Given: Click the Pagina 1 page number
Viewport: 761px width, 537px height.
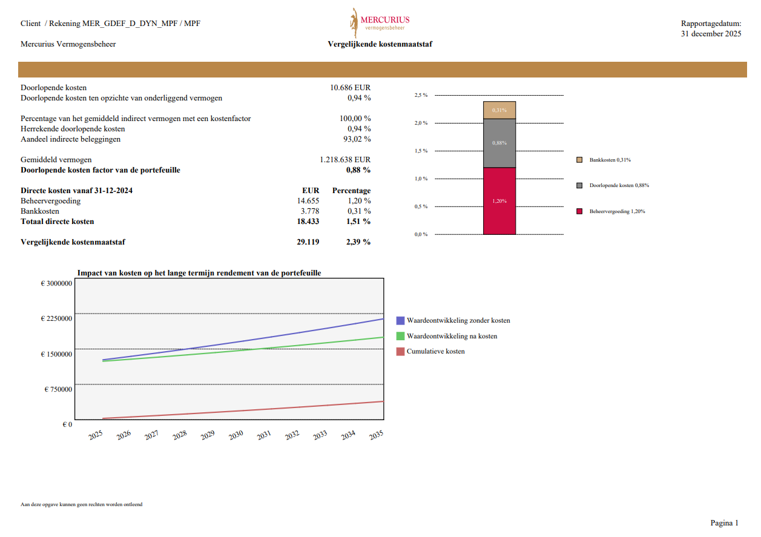Looking at the screenshot, I should [x=724, y=522].
